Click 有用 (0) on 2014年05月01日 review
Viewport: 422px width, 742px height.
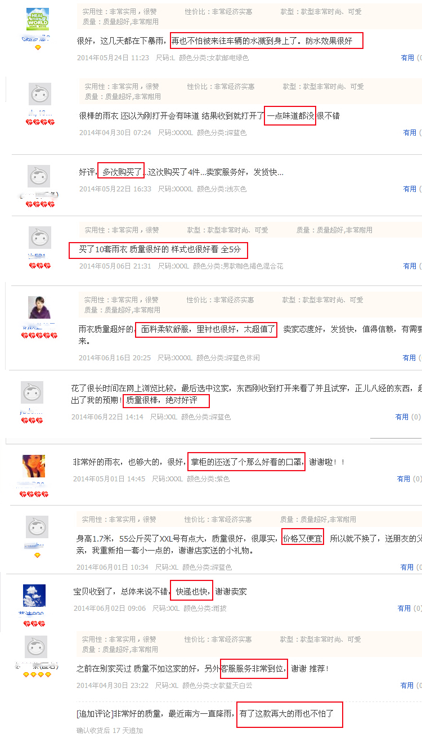[410, 479]
